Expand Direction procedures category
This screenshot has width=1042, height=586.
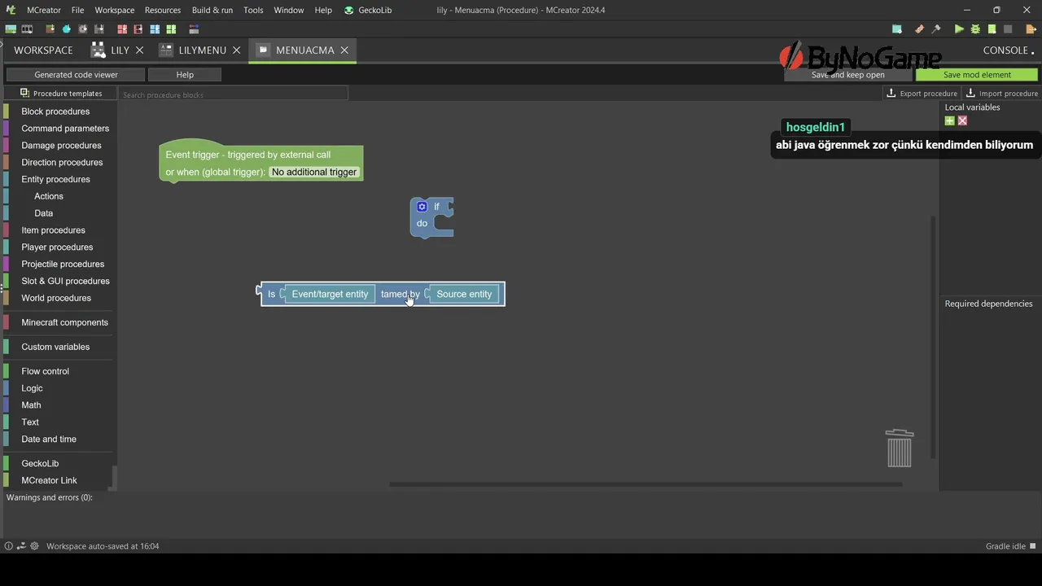pyautogui.click(x=62, y=163)
